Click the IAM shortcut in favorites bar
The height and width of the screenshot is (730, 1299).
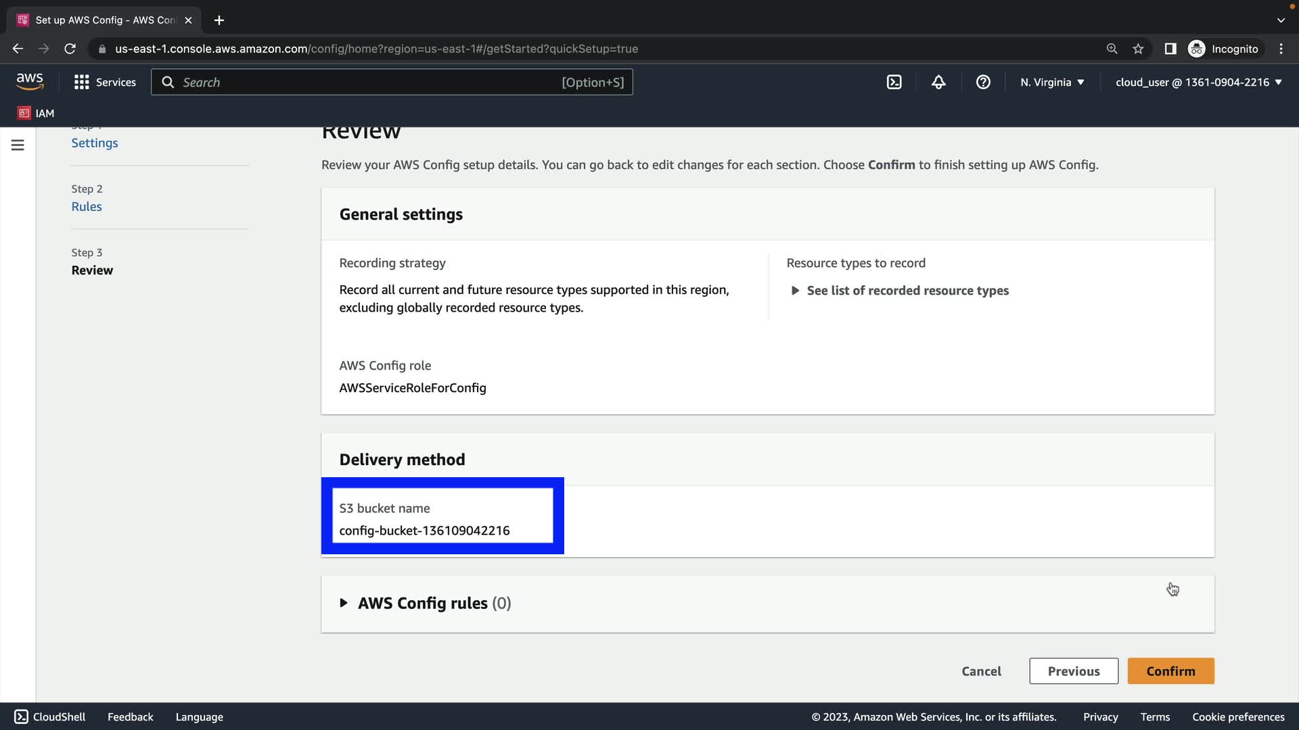[x=36, y=113]
